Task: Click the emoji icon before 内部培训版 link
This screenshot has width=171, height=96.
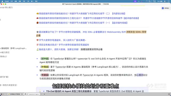Action: coord(37,14)
